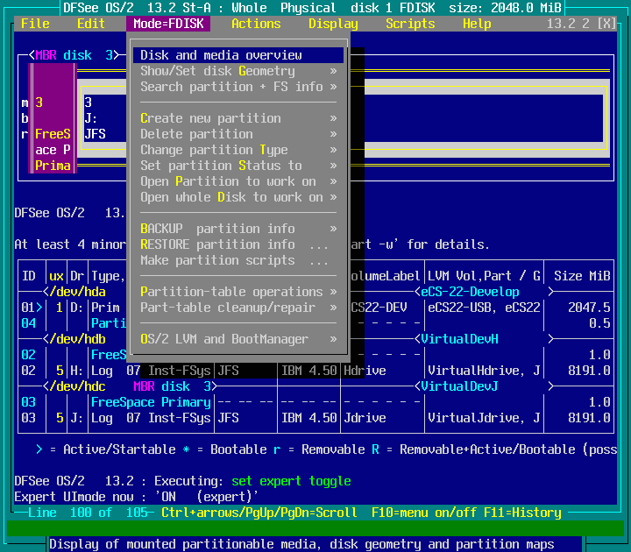Open the Help menu

coord(477,24)
